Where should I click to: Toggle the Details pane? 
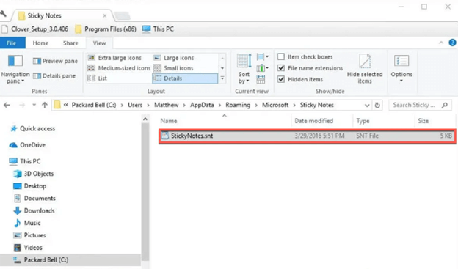click(54, 75)
